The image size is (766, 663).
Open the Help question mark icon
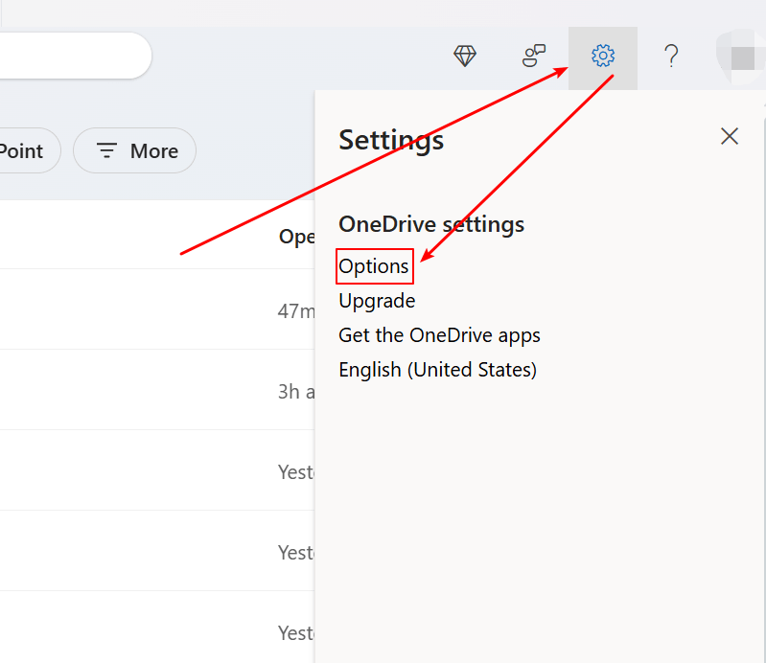672,56
